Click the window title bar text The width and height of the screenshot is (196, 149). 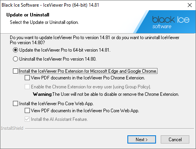[x=50, y=5]
